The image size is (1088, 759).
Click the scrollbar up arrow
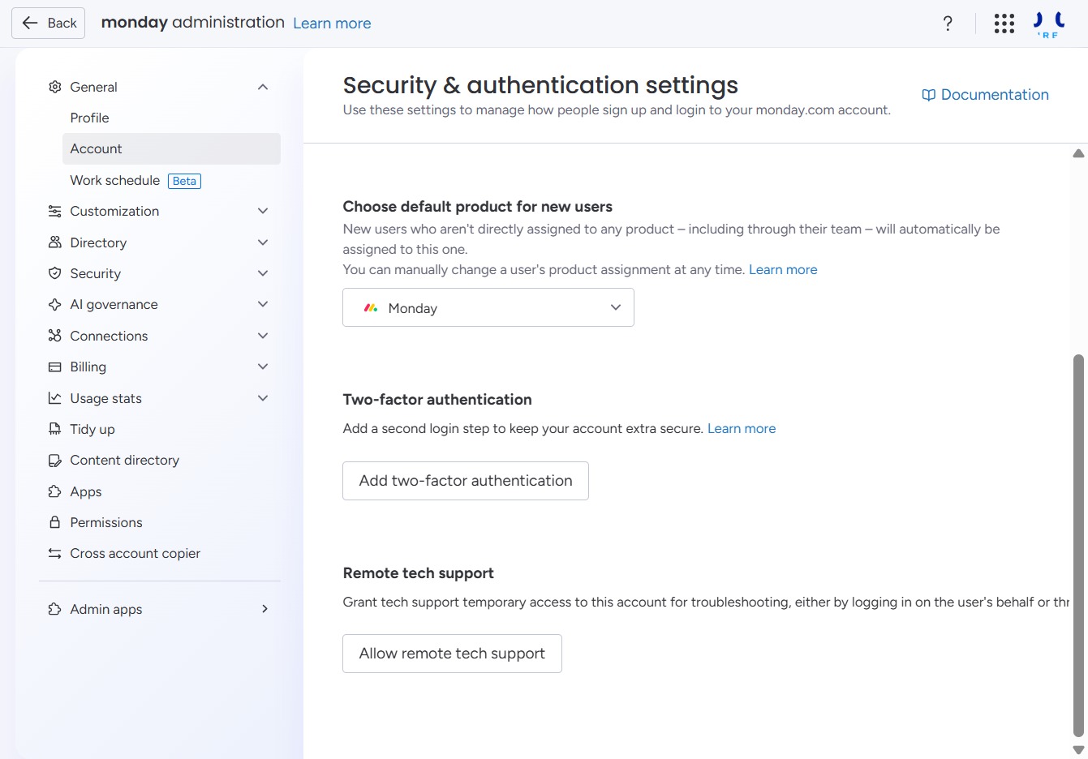pos(1078,153)
